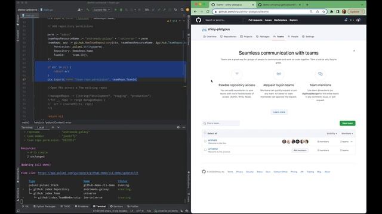Open the Chrome profile avatar
The image size is (382, 214).
pyautogui.click(x=344, y=11)
